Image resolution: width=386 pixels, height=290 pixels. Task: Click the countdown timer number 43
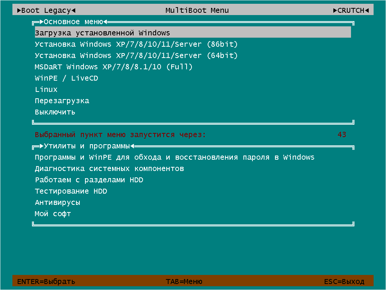tap(342, 134)
